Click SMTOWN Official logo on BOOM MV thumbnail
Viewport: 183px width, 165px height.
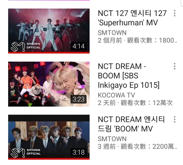coord(26,153)
